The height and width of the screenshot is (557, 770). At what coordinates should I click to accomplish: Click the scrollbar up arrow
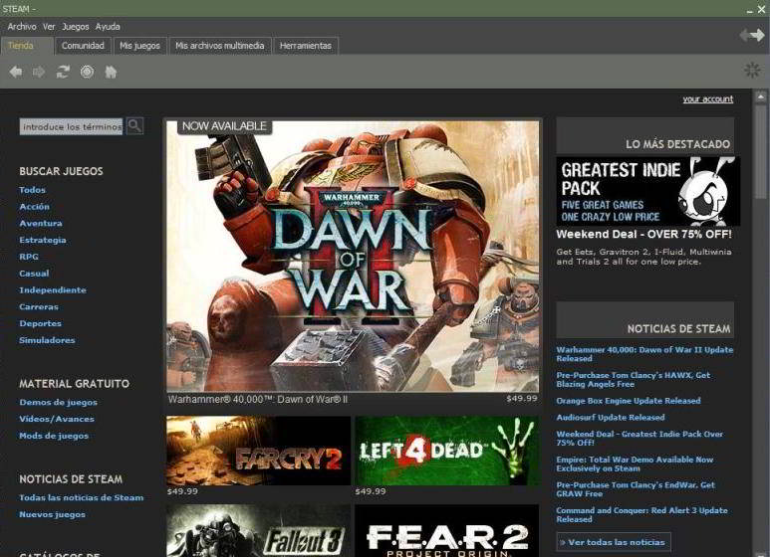click(761, 96)
